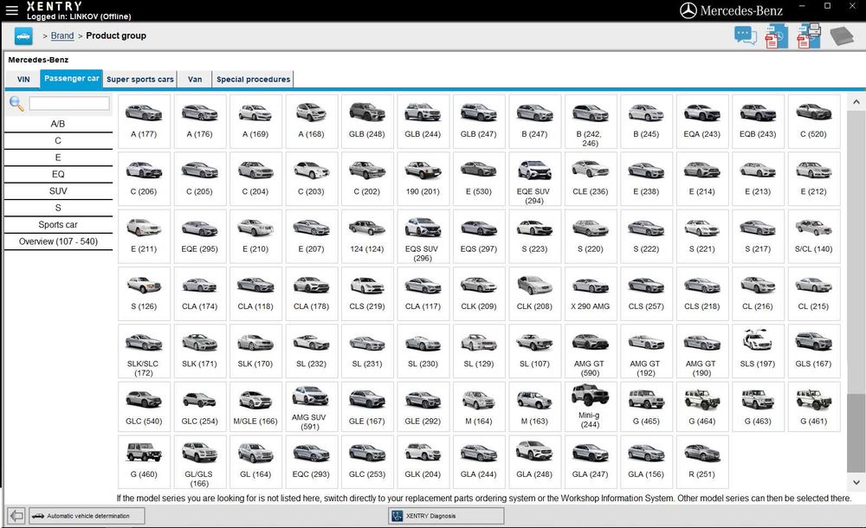The width and height of the screenshot is (866, 528).
Task: Click the scrollbar up arrow
Action: click(x=856, y=102)
